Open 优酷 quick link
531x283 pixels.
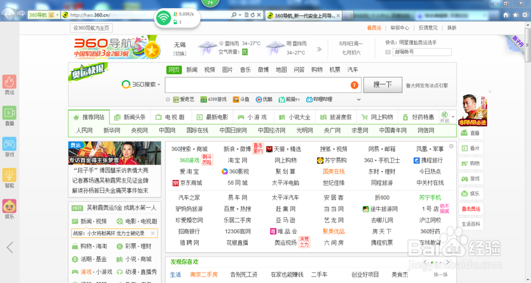click(264, 99)
